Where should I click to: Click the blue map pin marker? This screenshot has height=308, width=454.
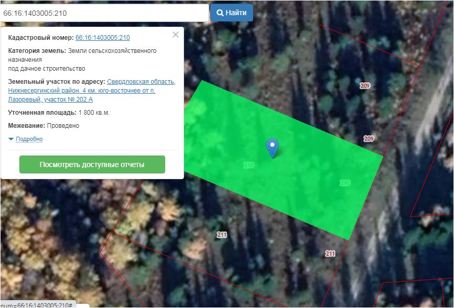coord(272,148)
